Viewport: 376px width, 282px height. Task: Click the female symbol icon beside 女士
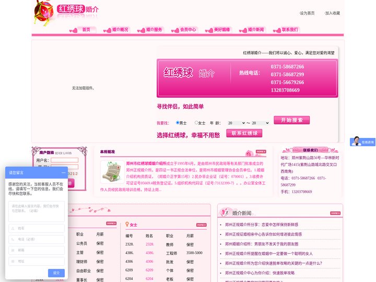pyautogui.click(x=127, y=225)
